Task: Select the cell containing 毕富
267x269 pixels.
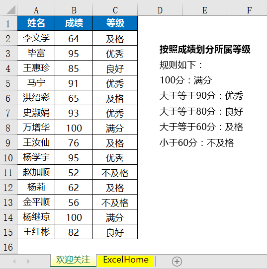Action: (36, 53)
